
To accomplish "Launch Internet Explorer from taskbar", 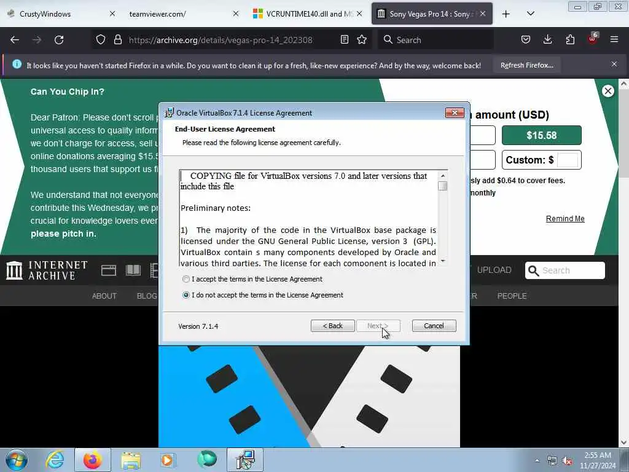I will 55,460.
